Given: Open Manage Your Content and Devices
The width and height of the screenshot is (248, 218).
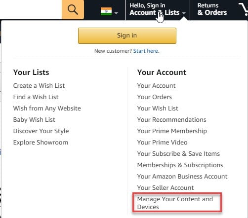Looking at the screenshot, I should tap(175, 203).
